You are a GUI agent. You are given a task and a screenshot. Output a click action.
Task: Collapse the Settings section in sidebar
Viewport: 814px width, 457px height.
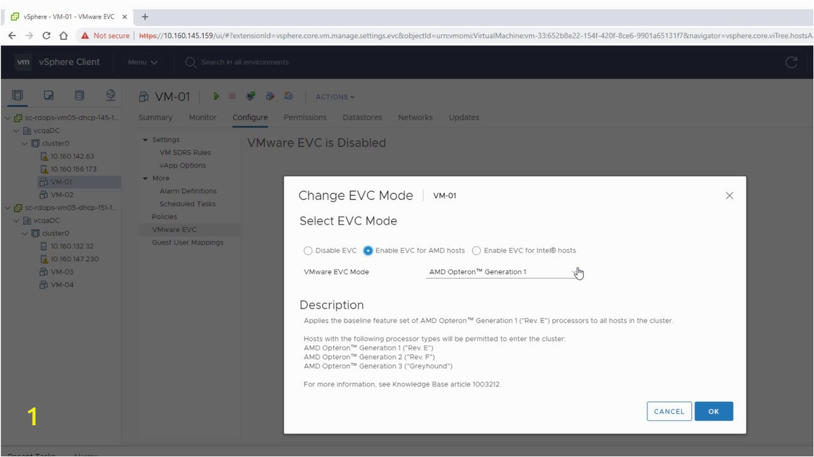(x=146, y=140)
